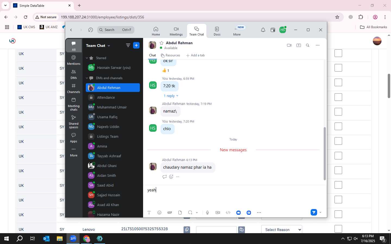
Task: Switch to the Team Chat tab
Action: [x=197, y=31]
